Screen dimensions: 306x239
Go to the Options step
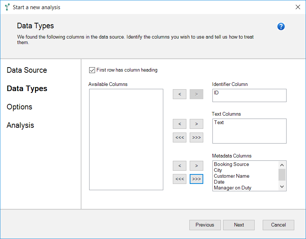19,107
